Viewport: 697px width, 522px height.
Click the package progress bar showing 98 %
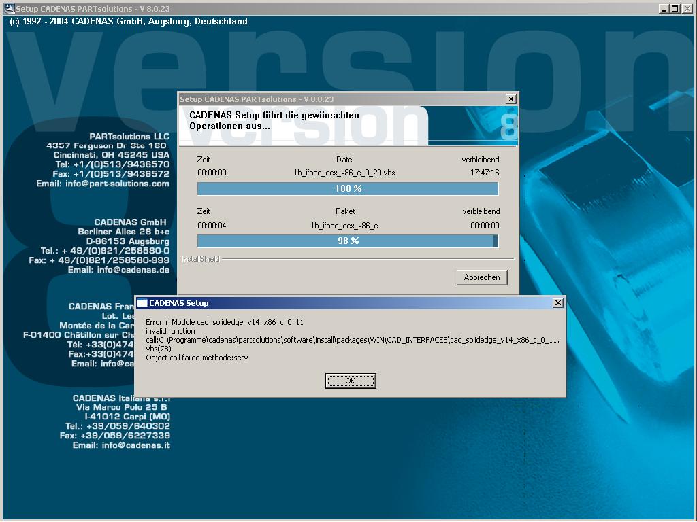coord(348,241)
